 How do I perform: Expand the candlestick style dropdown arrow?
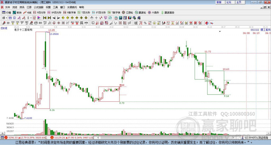point(31,18)
